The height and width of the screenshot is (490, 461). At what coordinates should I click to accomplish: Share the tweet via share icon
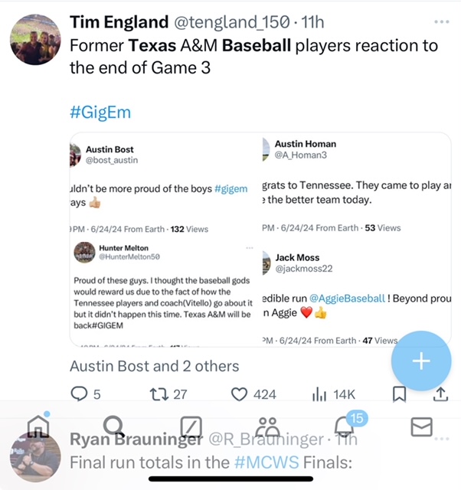click(440, 394)
